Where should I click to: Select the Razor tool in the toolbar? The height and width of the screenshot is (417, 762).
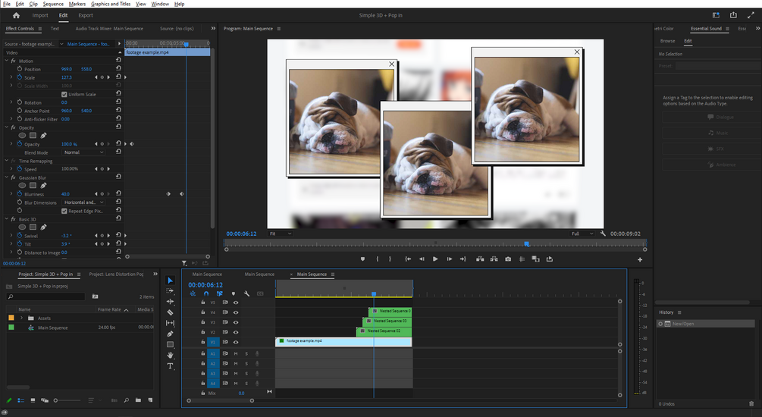[170, 312]
